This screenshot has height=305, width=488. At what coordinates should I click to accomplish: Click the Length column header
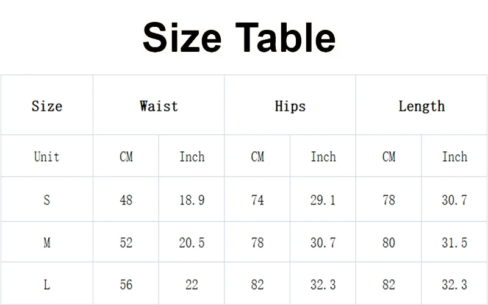[x=422, y=105]
